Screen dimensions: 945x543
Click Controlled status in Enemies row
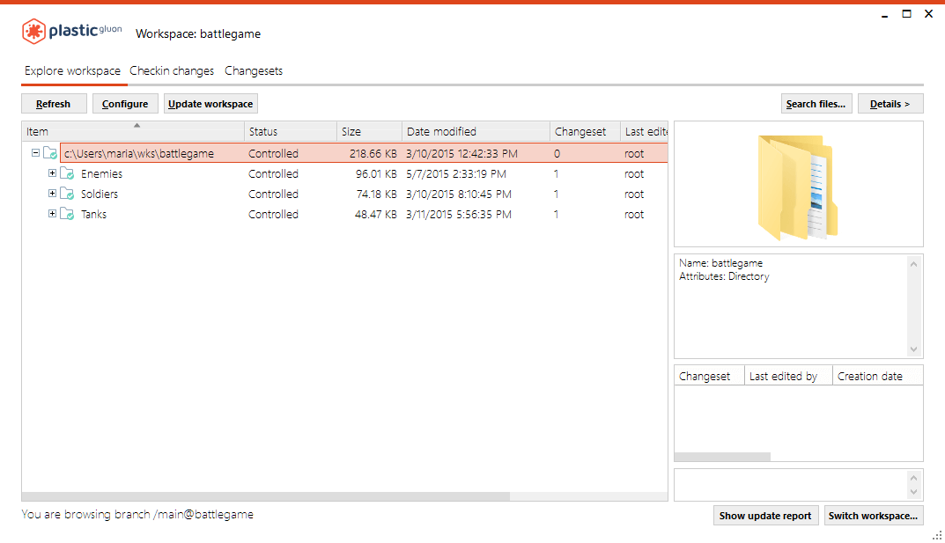coord(273,174)
